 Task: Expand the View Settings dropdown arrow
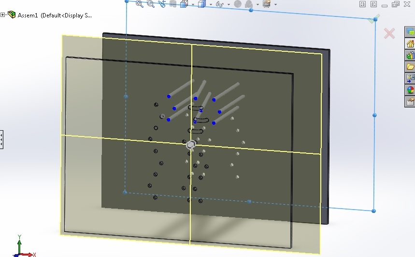[x=275, y=4]
